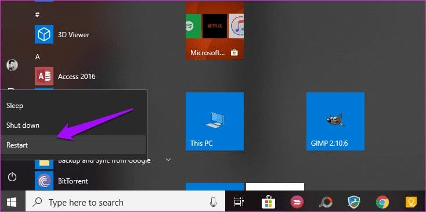Click the user account avatar
Screen dimensions: 426x212
(12, 65)
